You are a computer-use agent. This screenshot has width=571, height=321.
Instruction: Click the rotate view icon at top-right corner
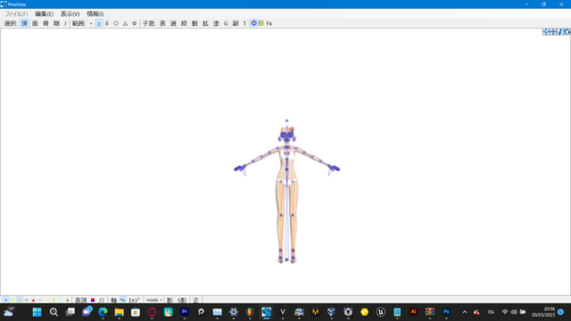point(567,32)
